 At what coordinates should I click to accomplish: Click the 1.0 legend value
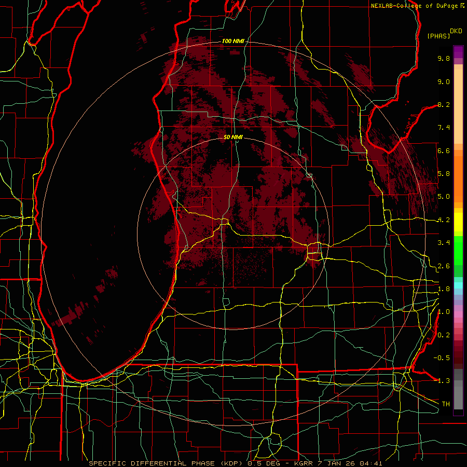(444, 312)
